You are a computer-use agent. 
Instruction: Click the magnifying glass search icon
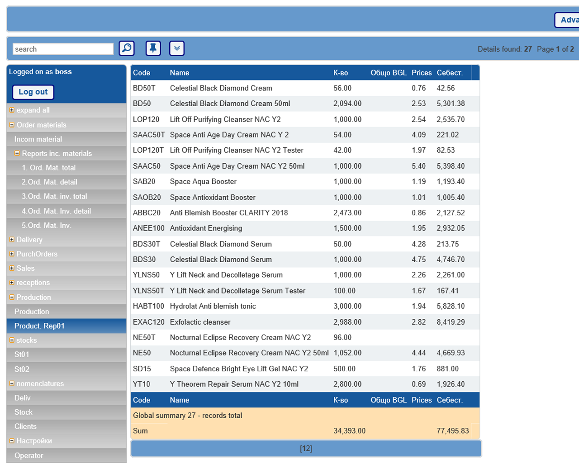pyautogui.click(x=127, y=48)
